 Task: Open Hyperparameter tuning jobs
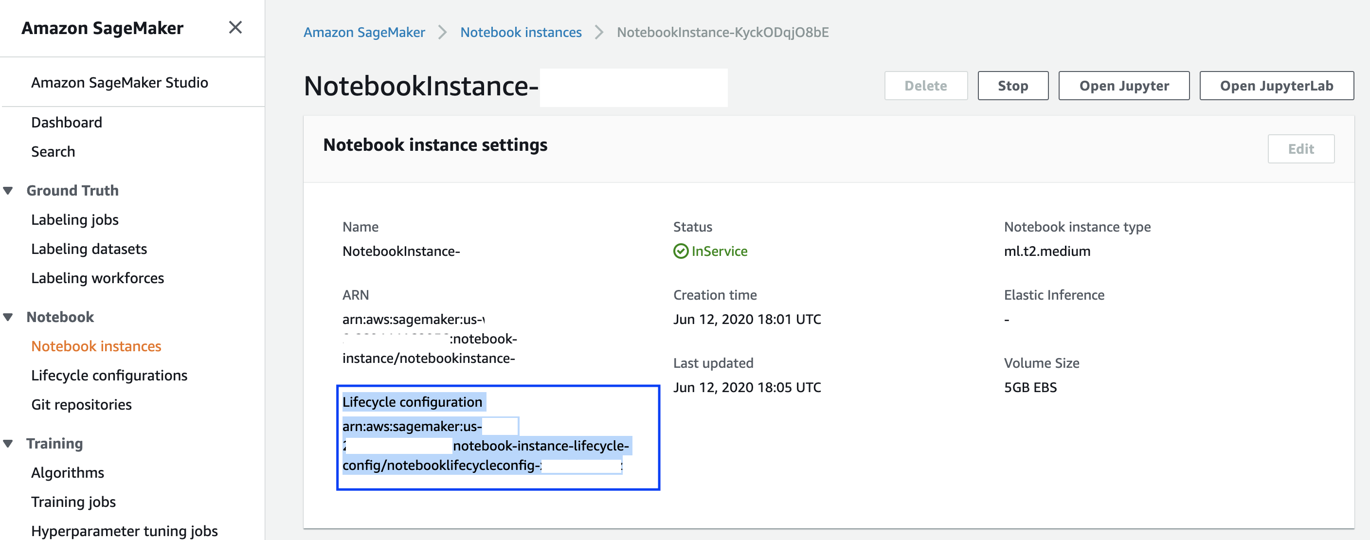[x=125, y=531]
